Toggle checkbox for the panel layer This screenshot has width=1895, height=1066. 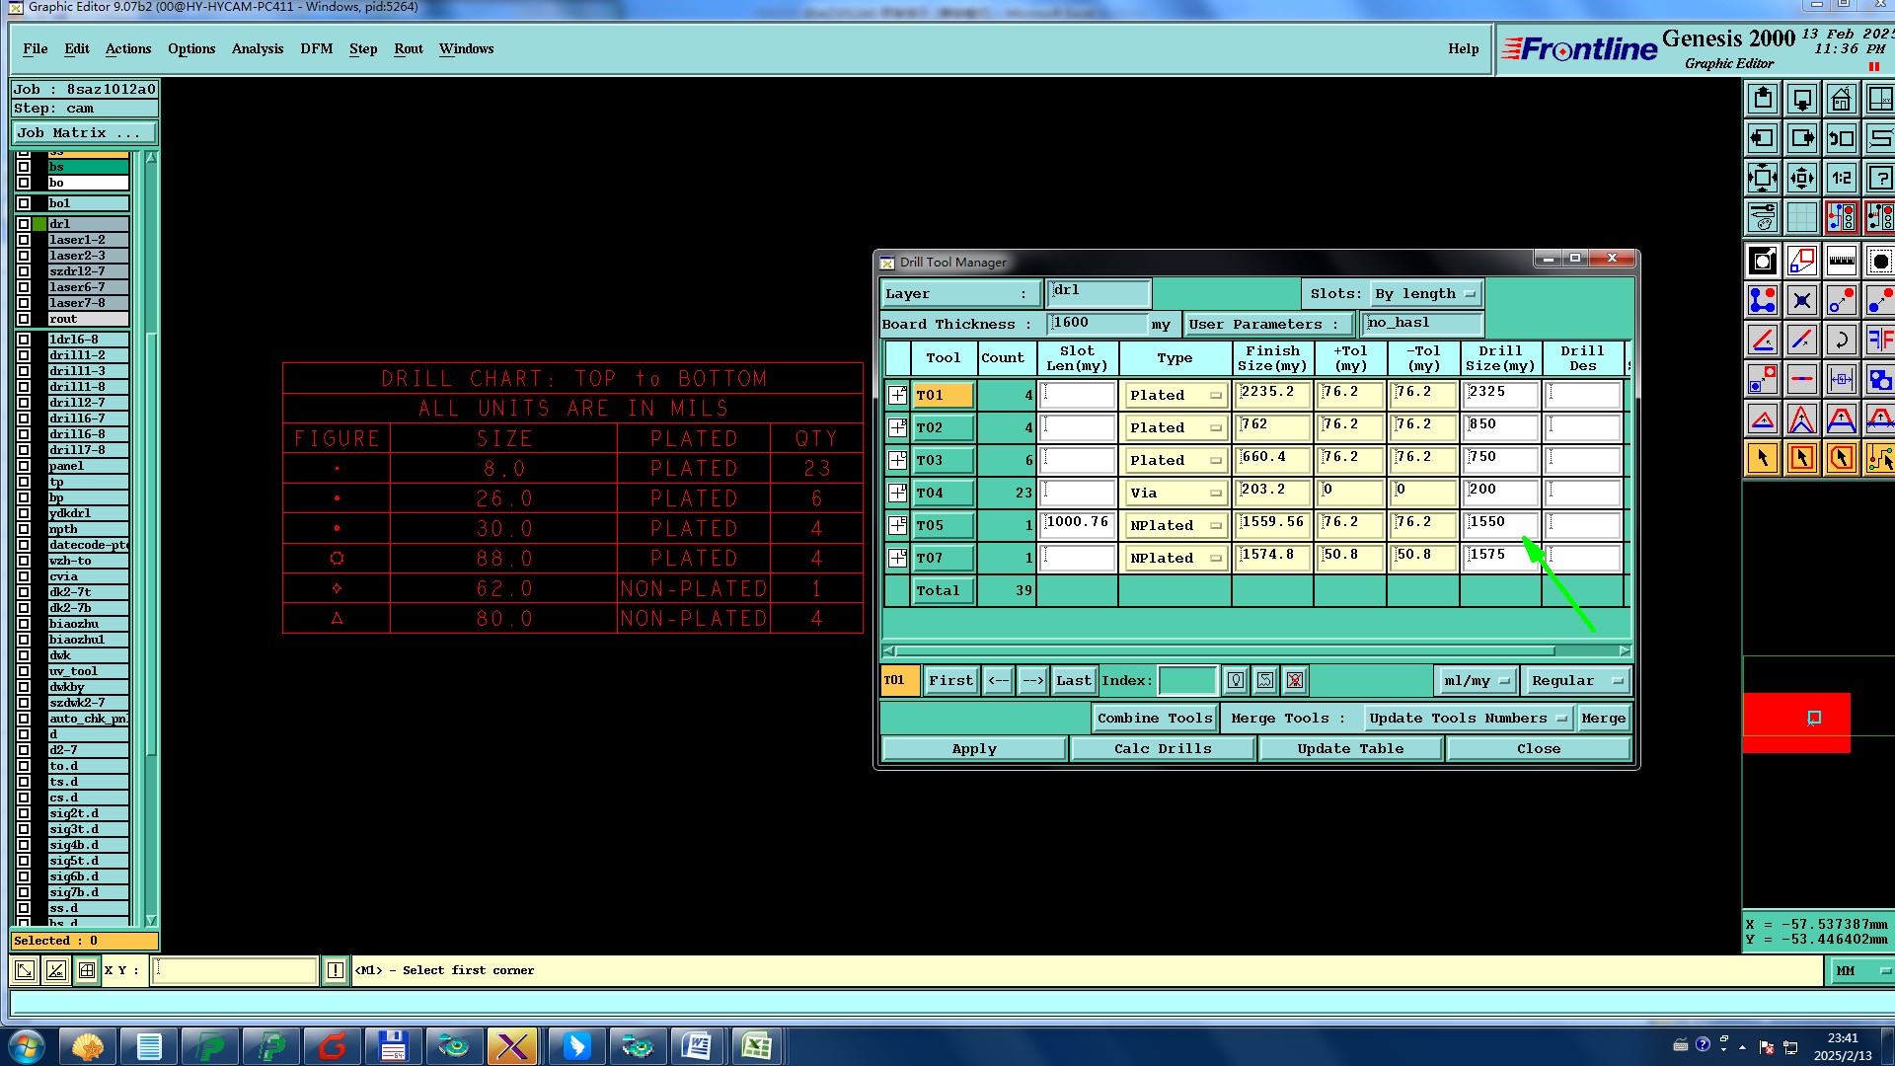[x=24, y=466]
